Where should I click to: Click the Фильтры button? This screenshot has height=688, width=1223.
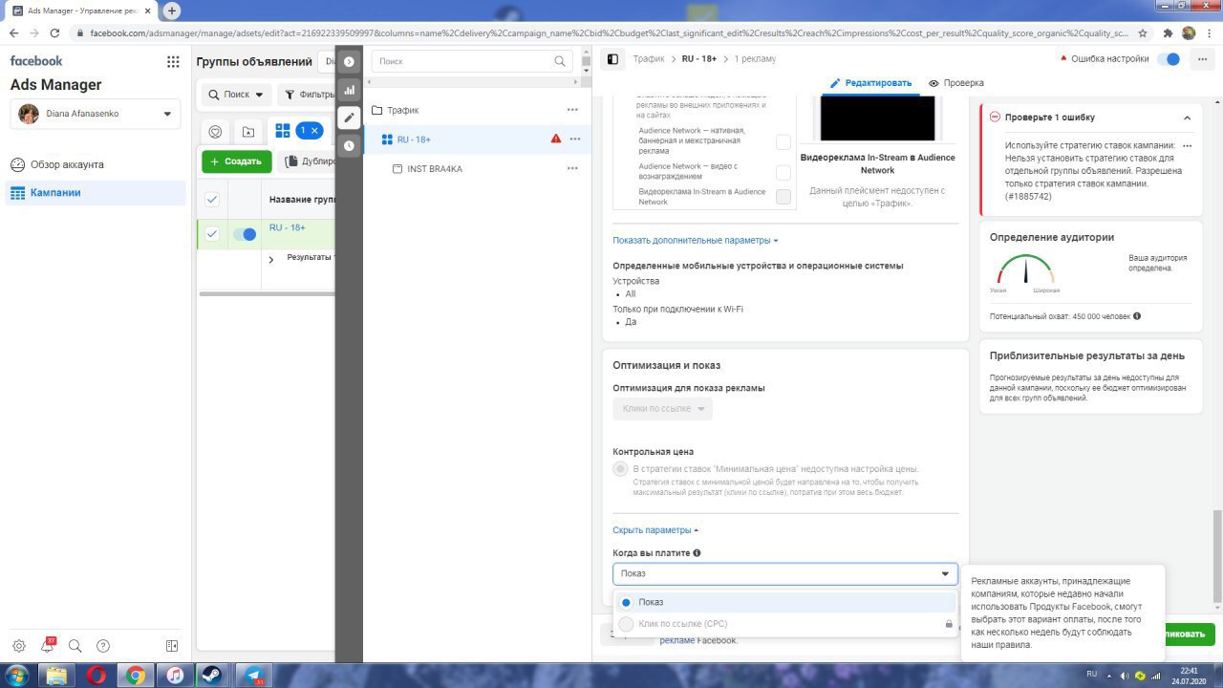(x=307, y=95)
